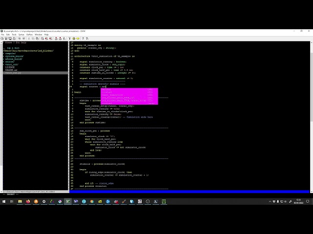Click the Save session toolbar icon

60,39
